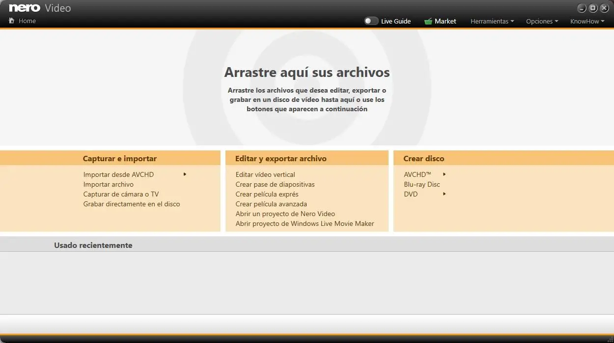
Task: Click the Home house icon
Action: [12, 21]
